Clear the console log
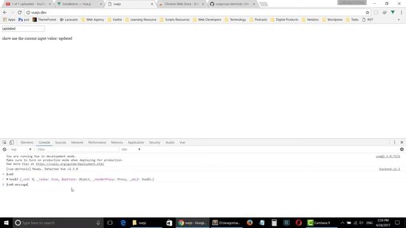The width and height of the screenshot is (406, 228). [4, 149]
